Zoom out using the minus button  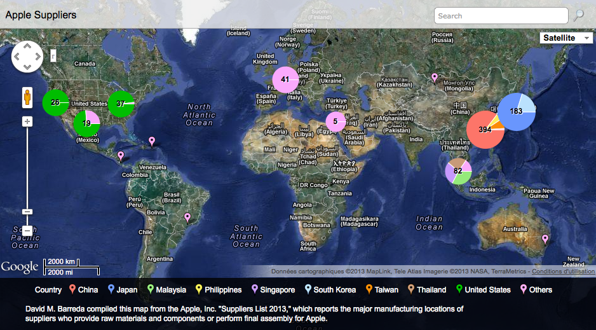(x=27, y=212)
